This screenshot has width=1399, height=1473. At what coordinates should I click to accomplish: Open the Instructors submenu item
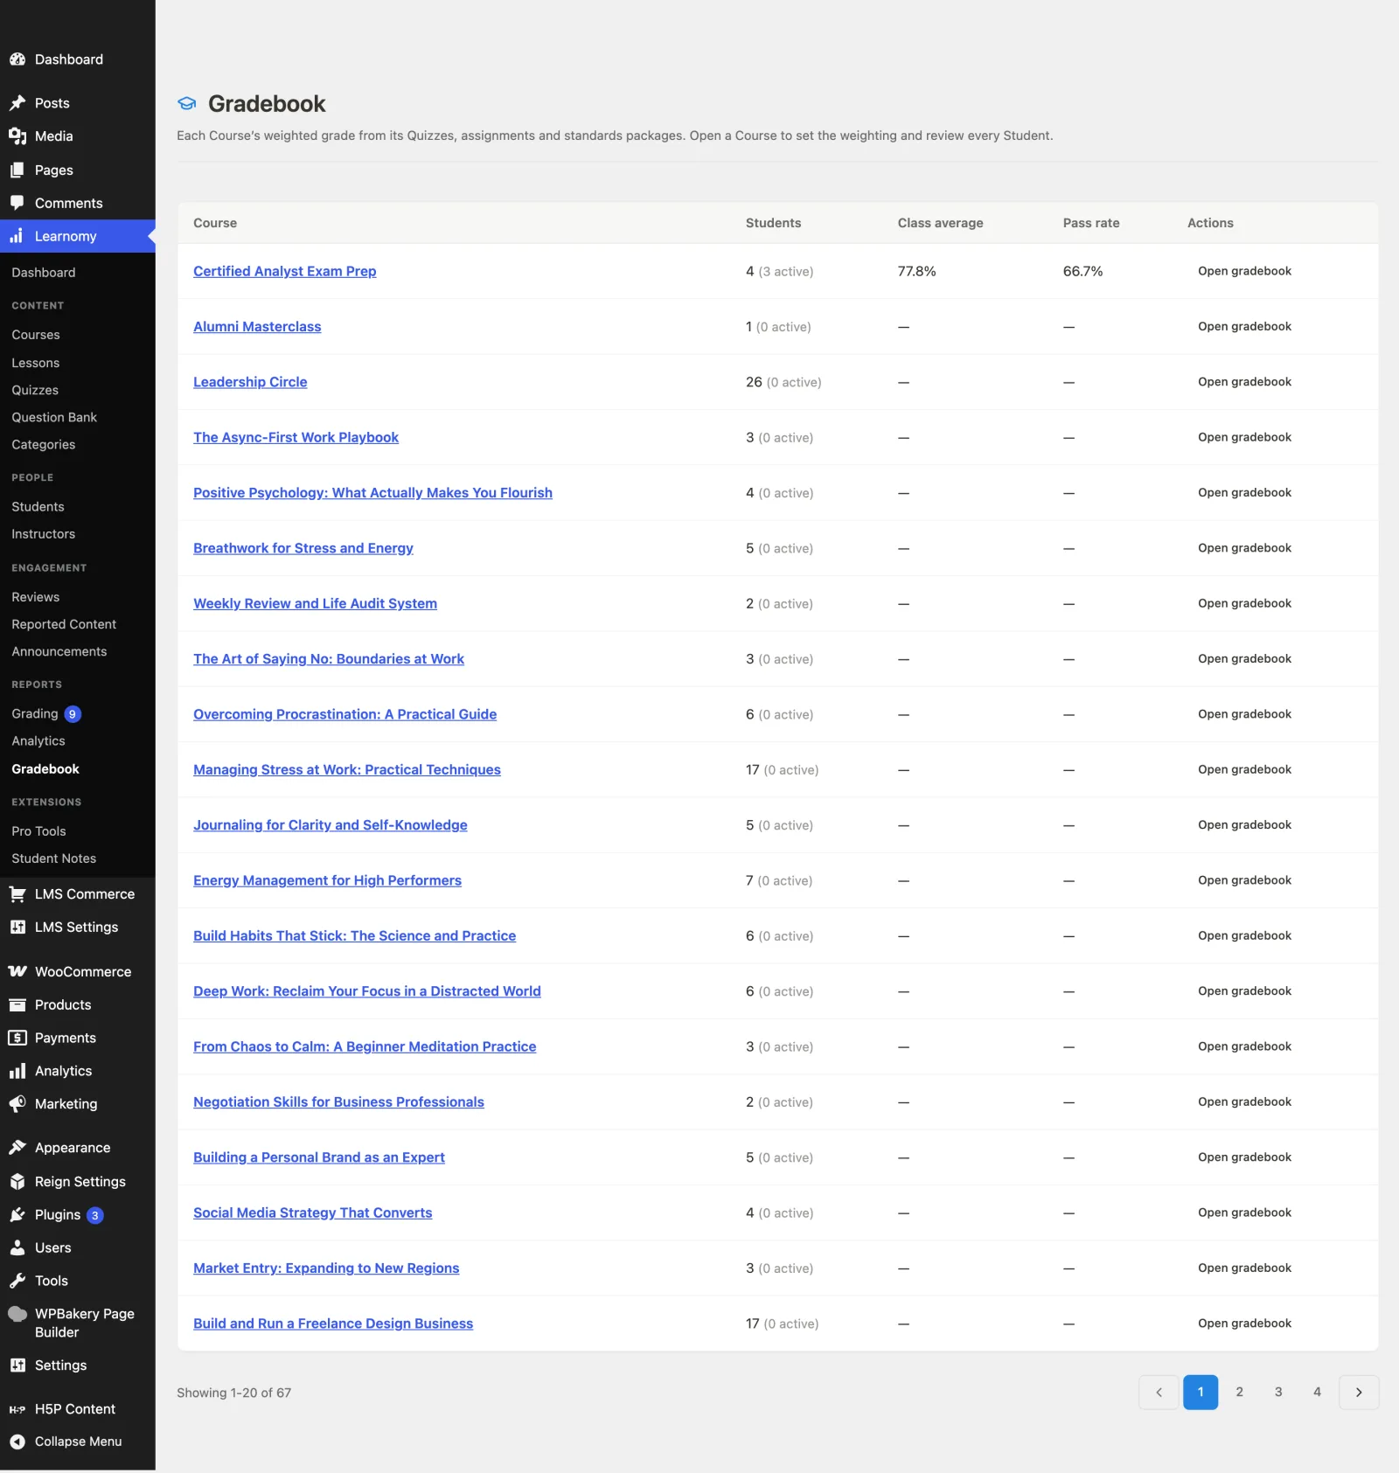44,534
